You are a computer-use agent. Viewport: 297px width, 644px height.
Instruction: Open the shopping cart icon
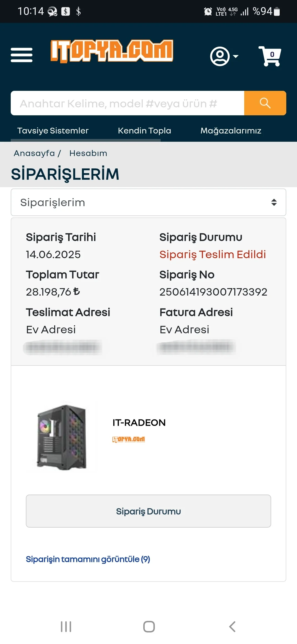tap(270, 56)
